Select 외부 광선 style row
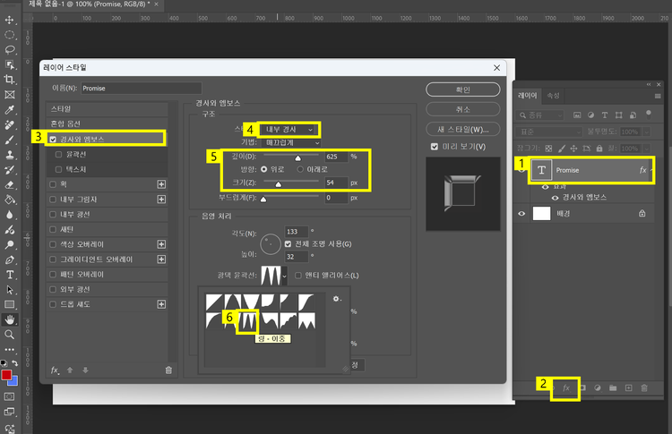This screenshot has height=434, width=672. [x=107, y=289]
